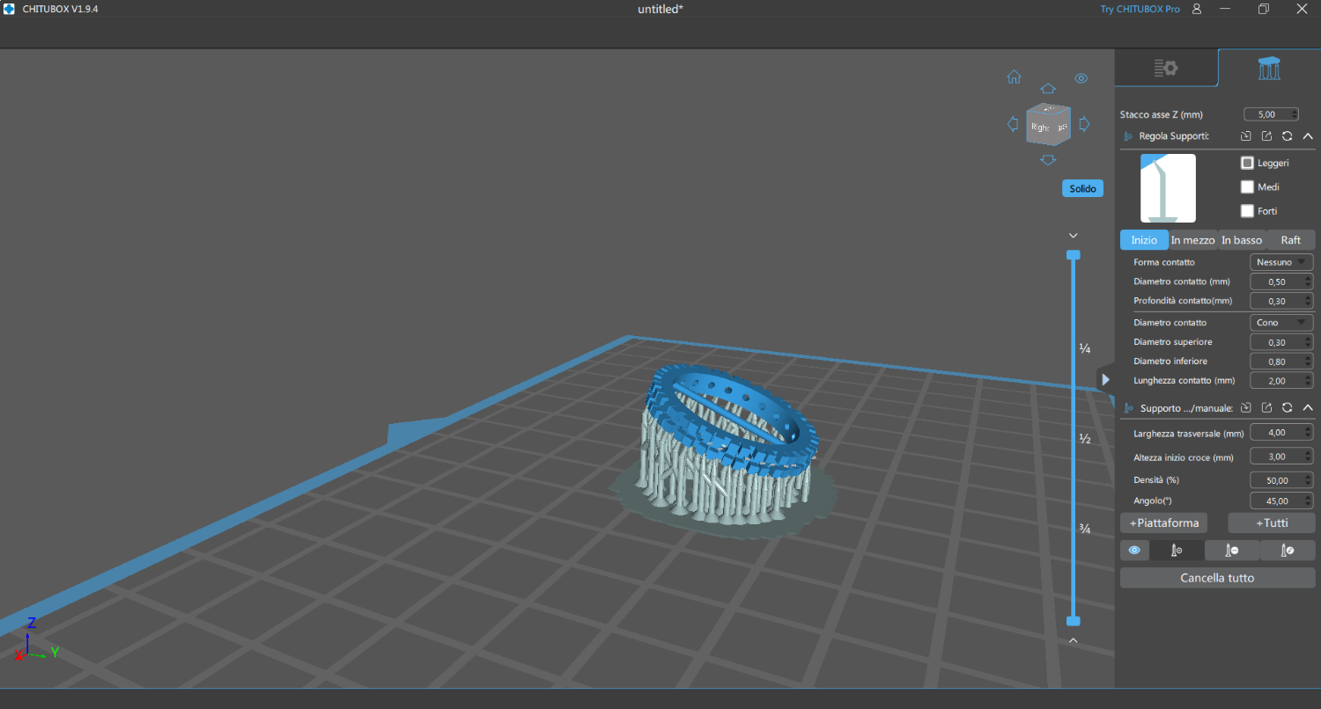Open the Forma contatto dropdown

pos(1281,262)
